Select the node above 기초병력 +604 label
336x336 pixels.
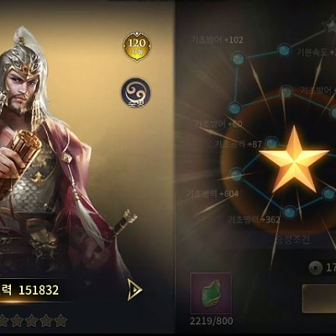click(x=237, y=174)
